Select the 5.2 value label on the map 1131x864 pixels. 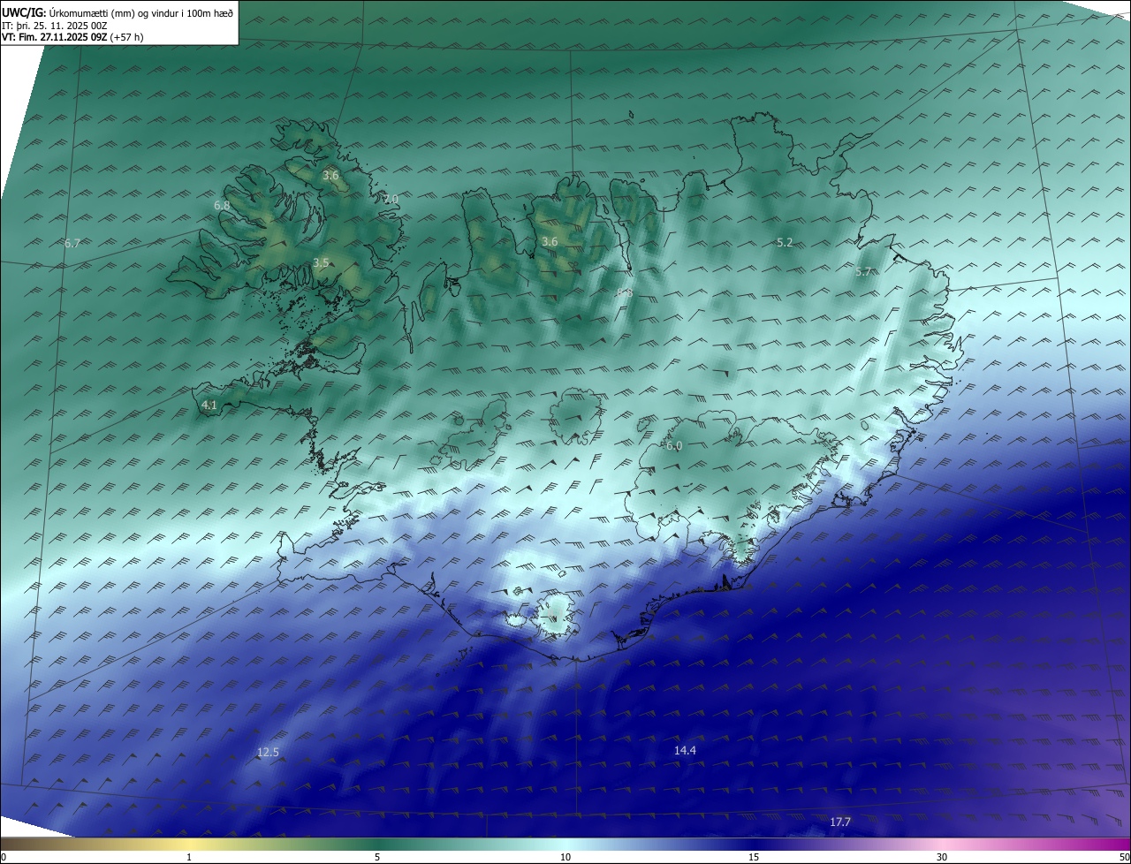pyautogui.click(x=785, y=242)
